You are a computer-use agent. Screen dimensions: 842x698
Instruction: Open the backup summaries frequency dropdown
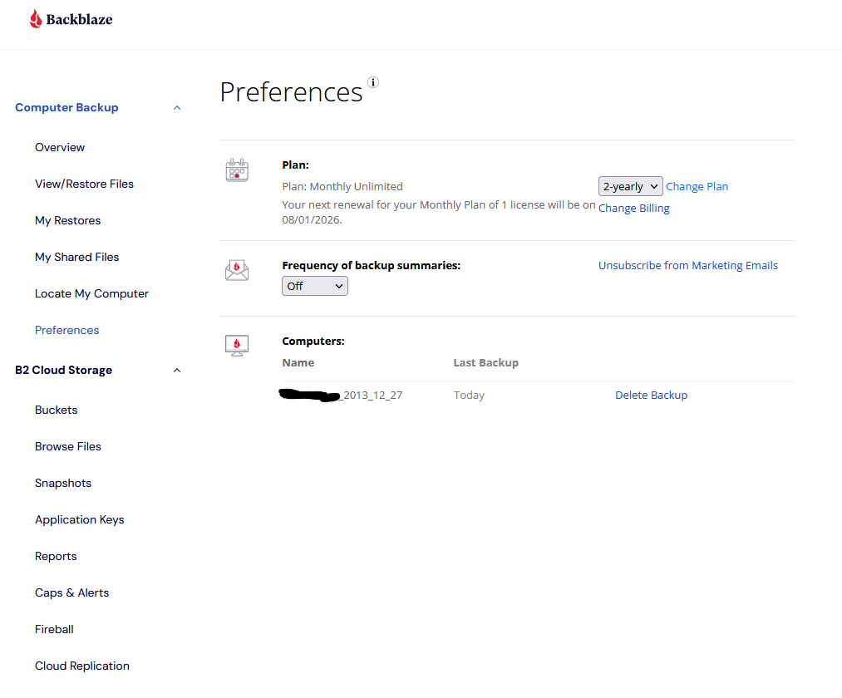coord(315,286)
